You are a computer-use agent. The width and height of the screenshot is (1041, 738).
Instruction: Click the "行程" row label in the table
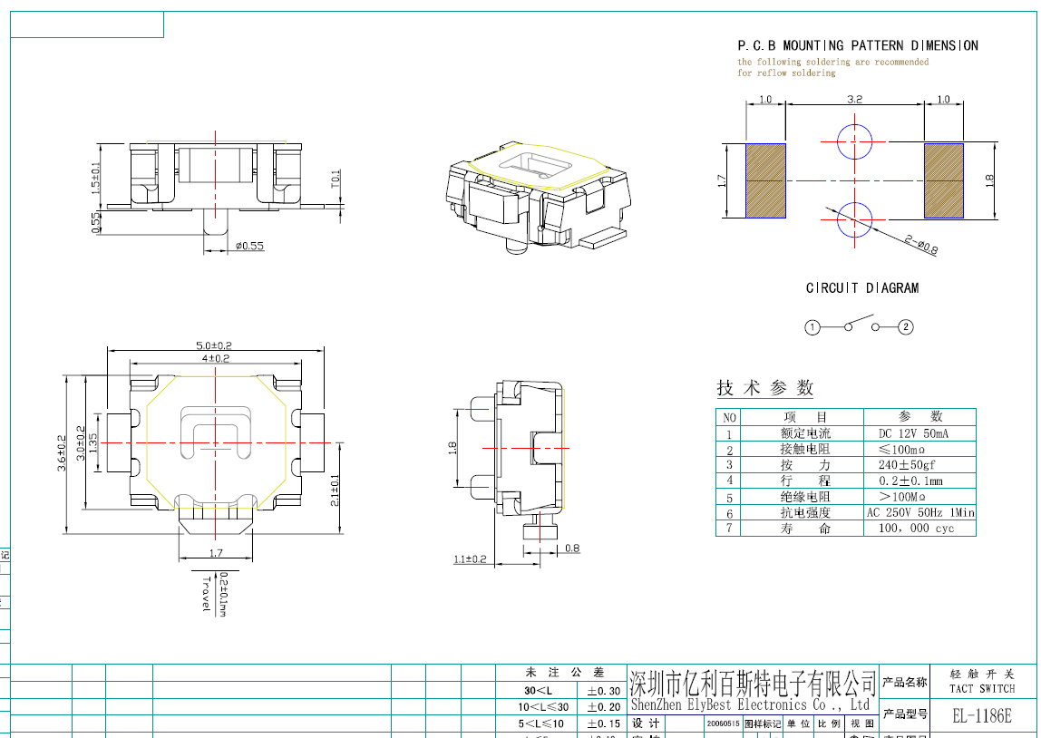[805, 481]
